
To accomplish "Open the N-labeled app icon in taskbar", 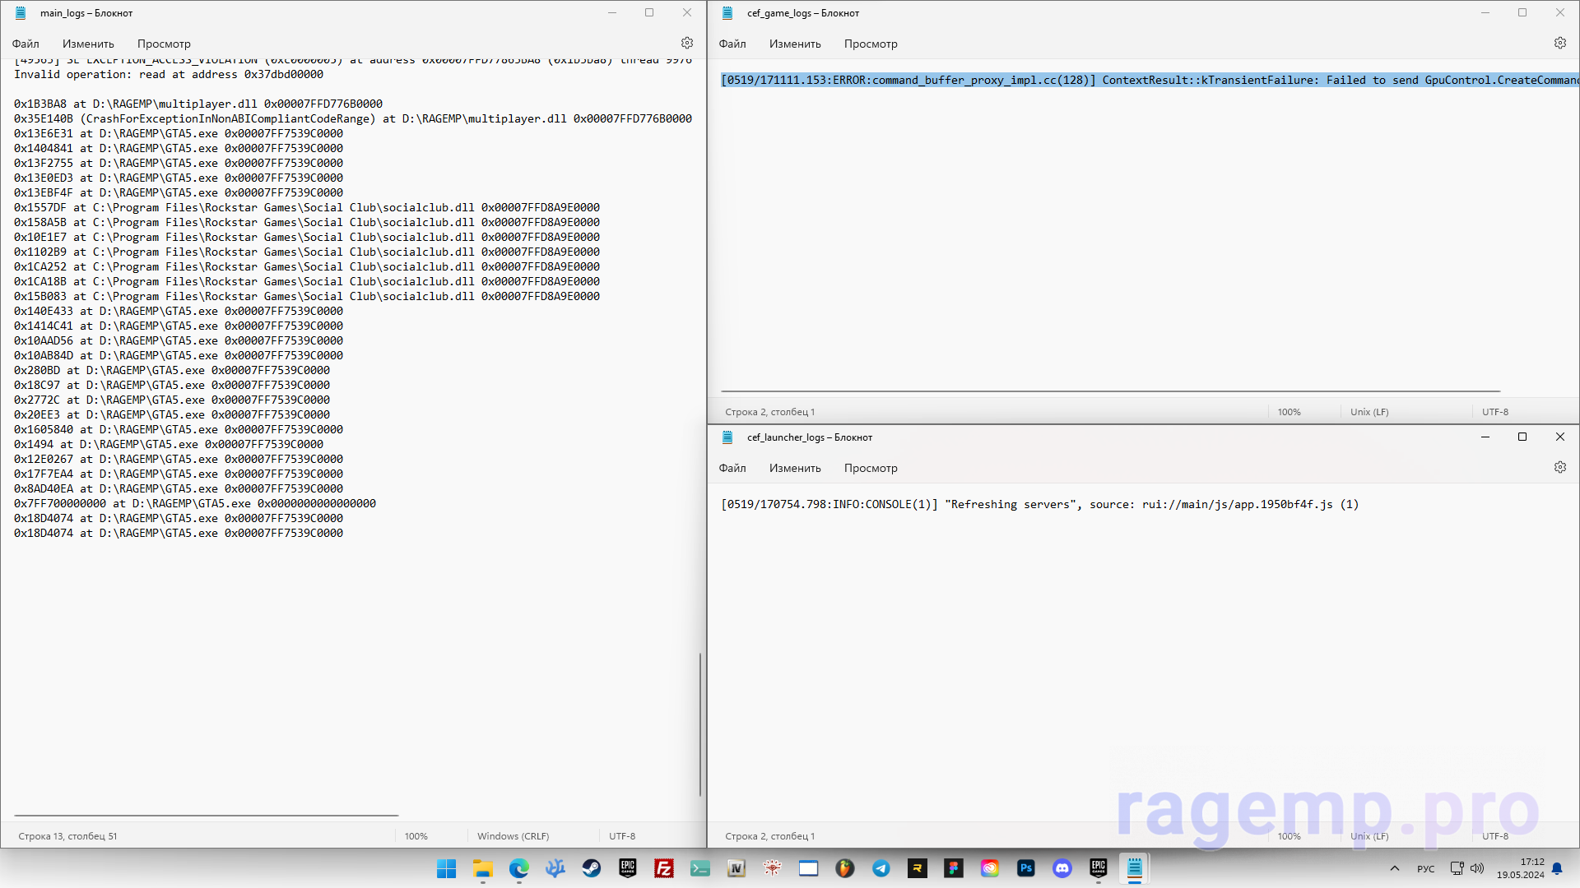I will coord(737,868).
